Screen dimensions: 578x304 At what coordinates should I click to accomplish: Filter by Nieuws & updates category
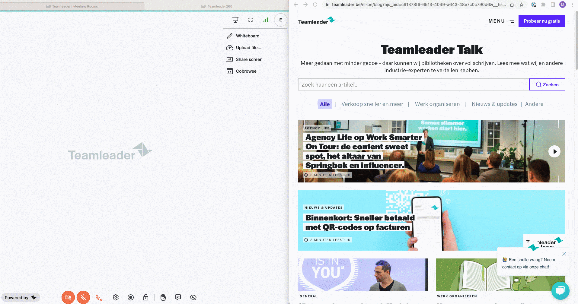point(494,104)
